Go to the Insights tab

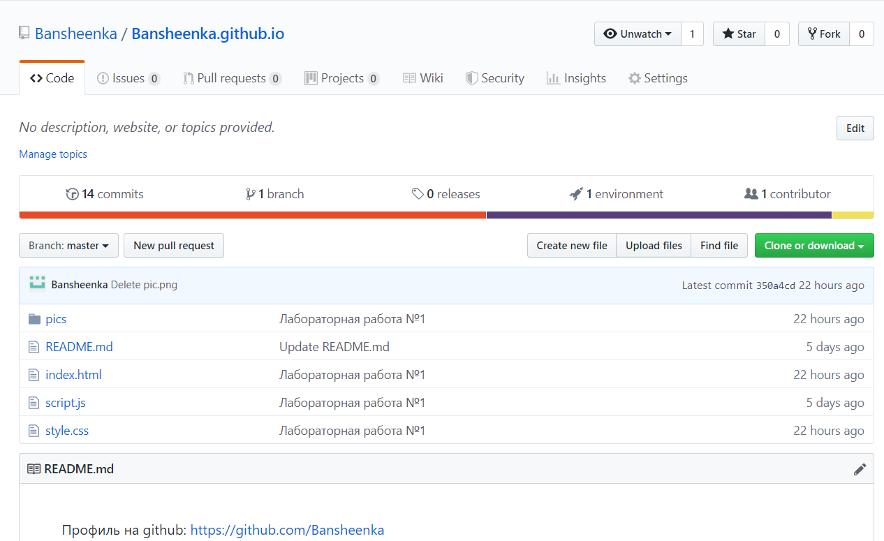pyautogui.click(x=576, y=78)
